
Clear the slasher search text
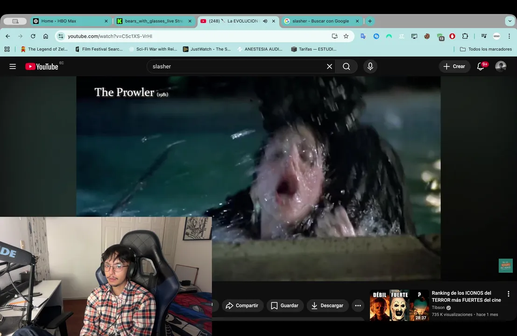[x=329, y=67]
